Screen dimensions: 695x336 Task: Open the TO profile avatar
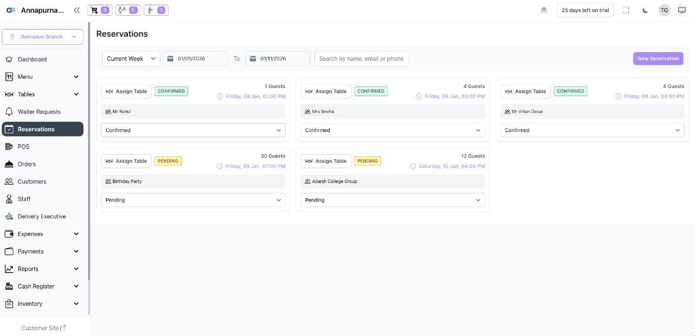(x=664, y=10)
